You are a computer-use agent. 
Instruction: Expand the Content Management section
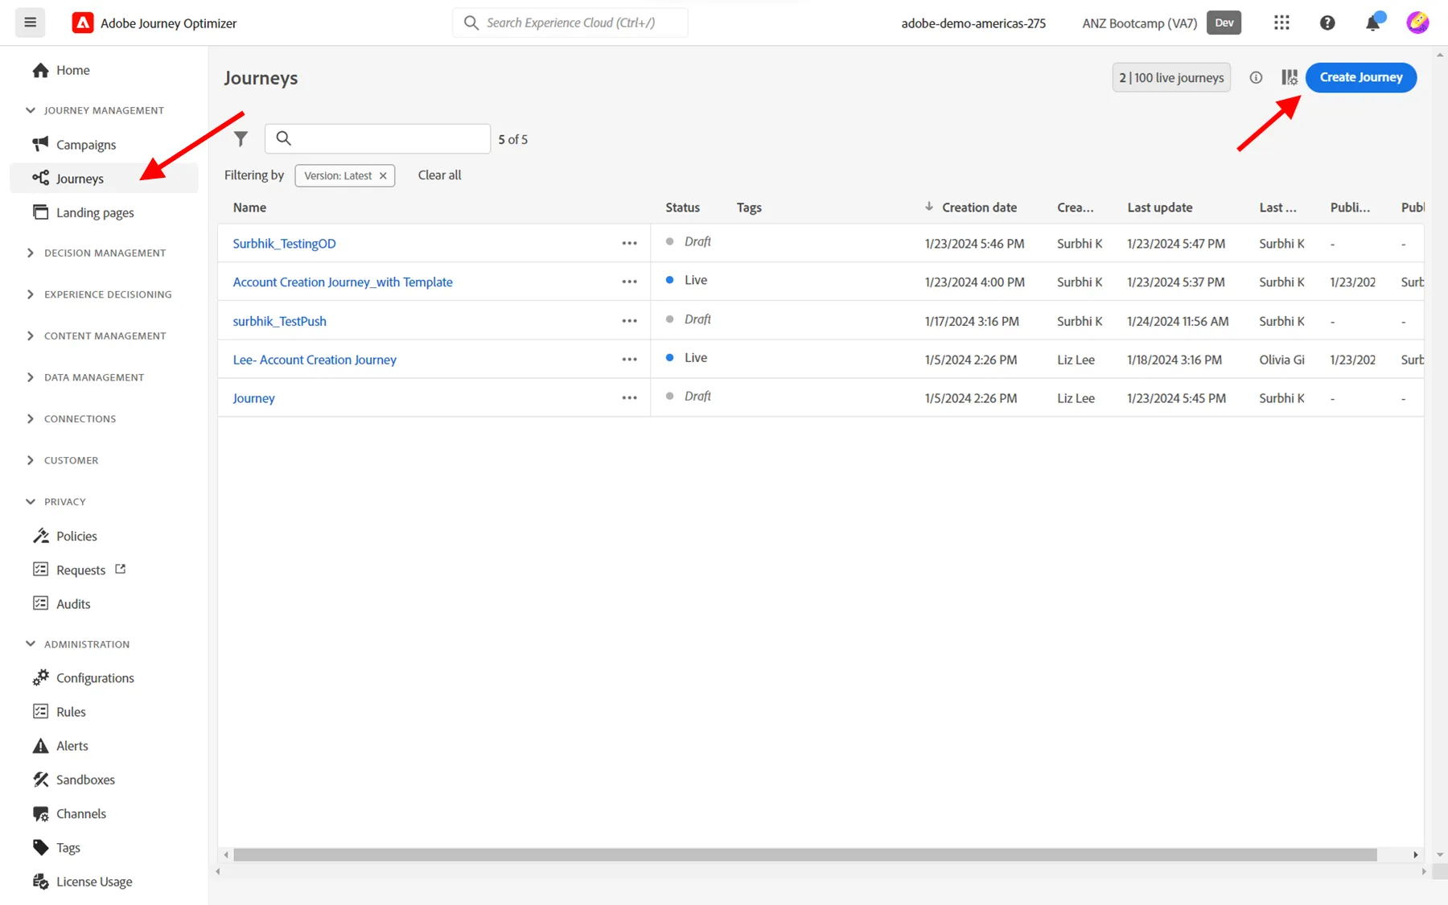pos(31,335)
